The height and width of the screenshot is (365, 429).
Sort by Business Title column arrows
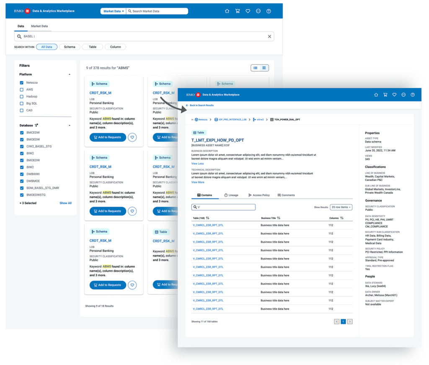279,218
